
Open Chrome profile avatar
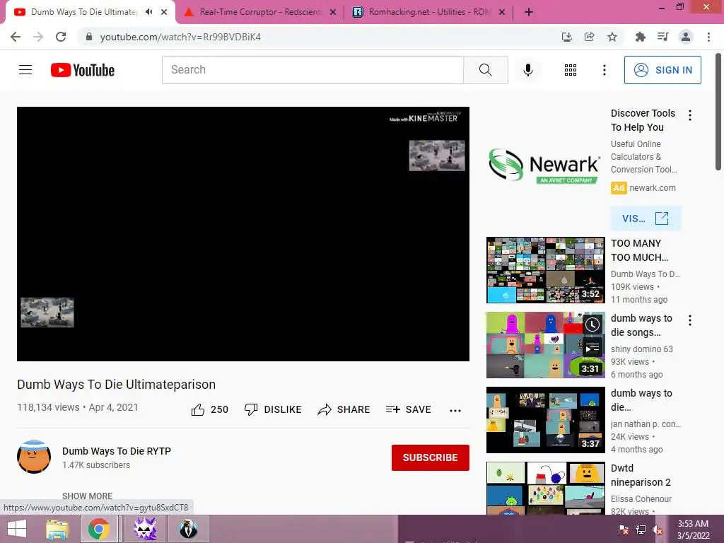686,37
